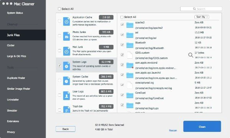Open Clutter in the sidebar
Image resolution: width=230 pixels, height=138 pixels.
click(x=11, y=45)
